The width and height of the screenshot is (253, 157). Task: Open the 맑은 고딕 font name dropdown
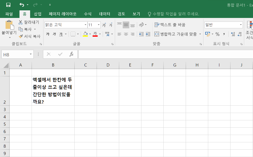tap(85, 25)
